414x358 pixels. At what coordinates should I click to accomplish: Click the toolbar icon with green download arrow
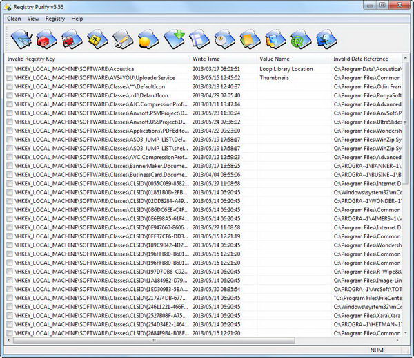(x=172, y=38)
